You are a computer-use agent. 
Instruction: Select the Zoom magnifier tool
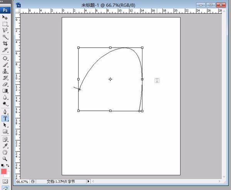tap(5, 158)
